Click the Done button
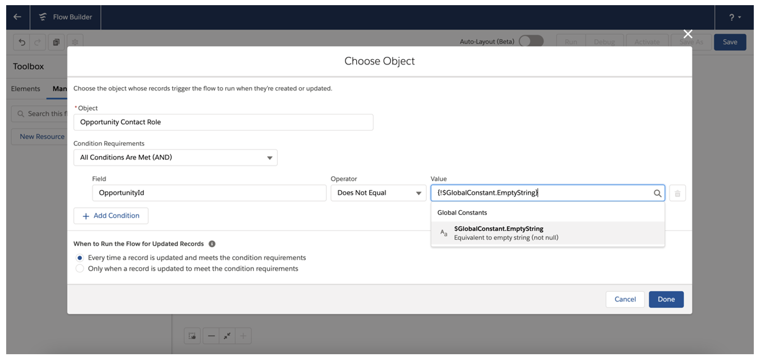 tap(666, 300)
